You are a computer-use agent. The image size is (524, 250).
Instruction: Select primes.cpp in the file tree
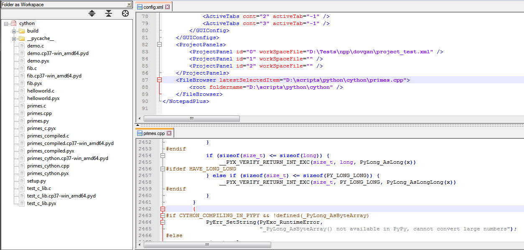(x=39, y=113)
